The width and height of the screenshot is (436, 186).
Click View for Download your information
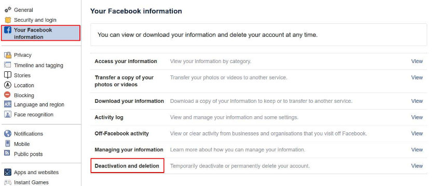[x=417, y=101]
